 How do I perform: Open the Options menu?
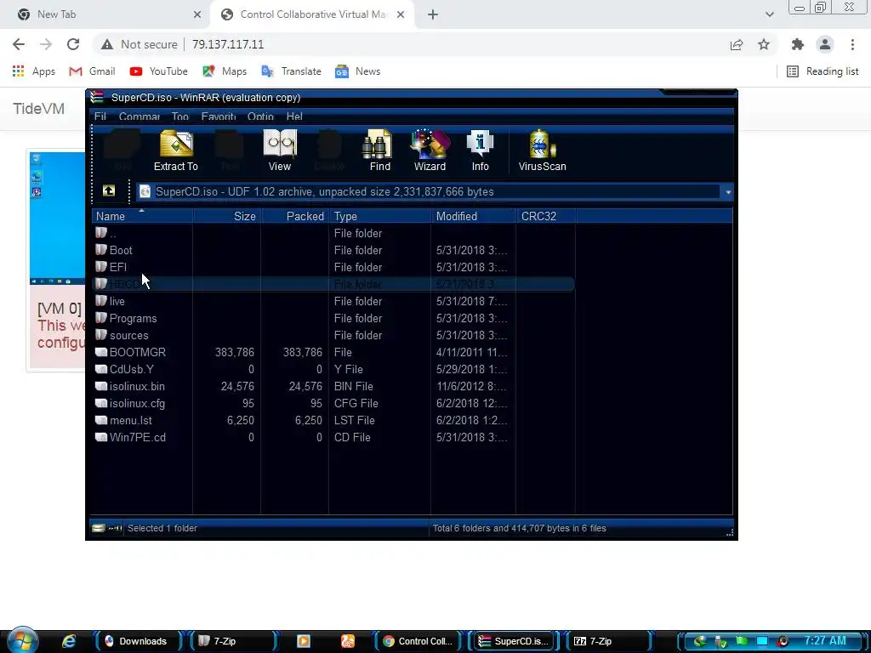click(260, 116)
